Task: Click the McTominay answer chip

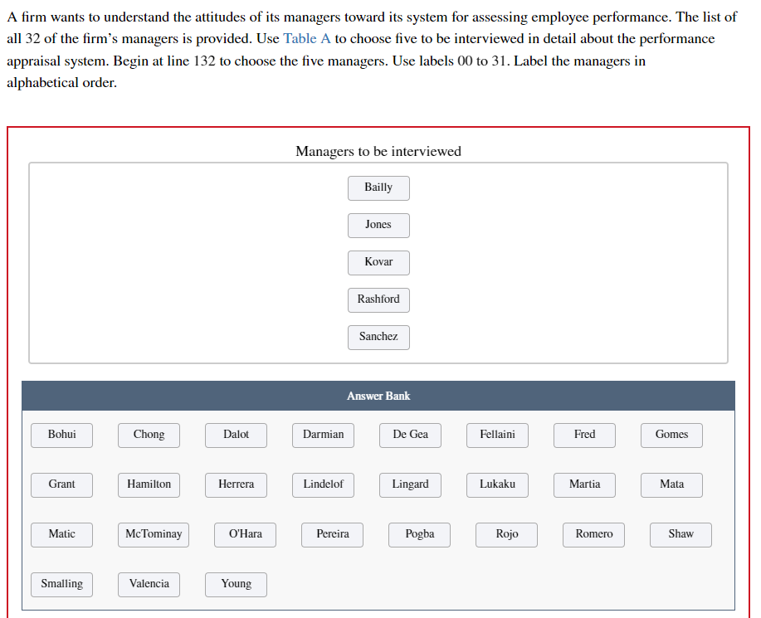Action: 154,535
